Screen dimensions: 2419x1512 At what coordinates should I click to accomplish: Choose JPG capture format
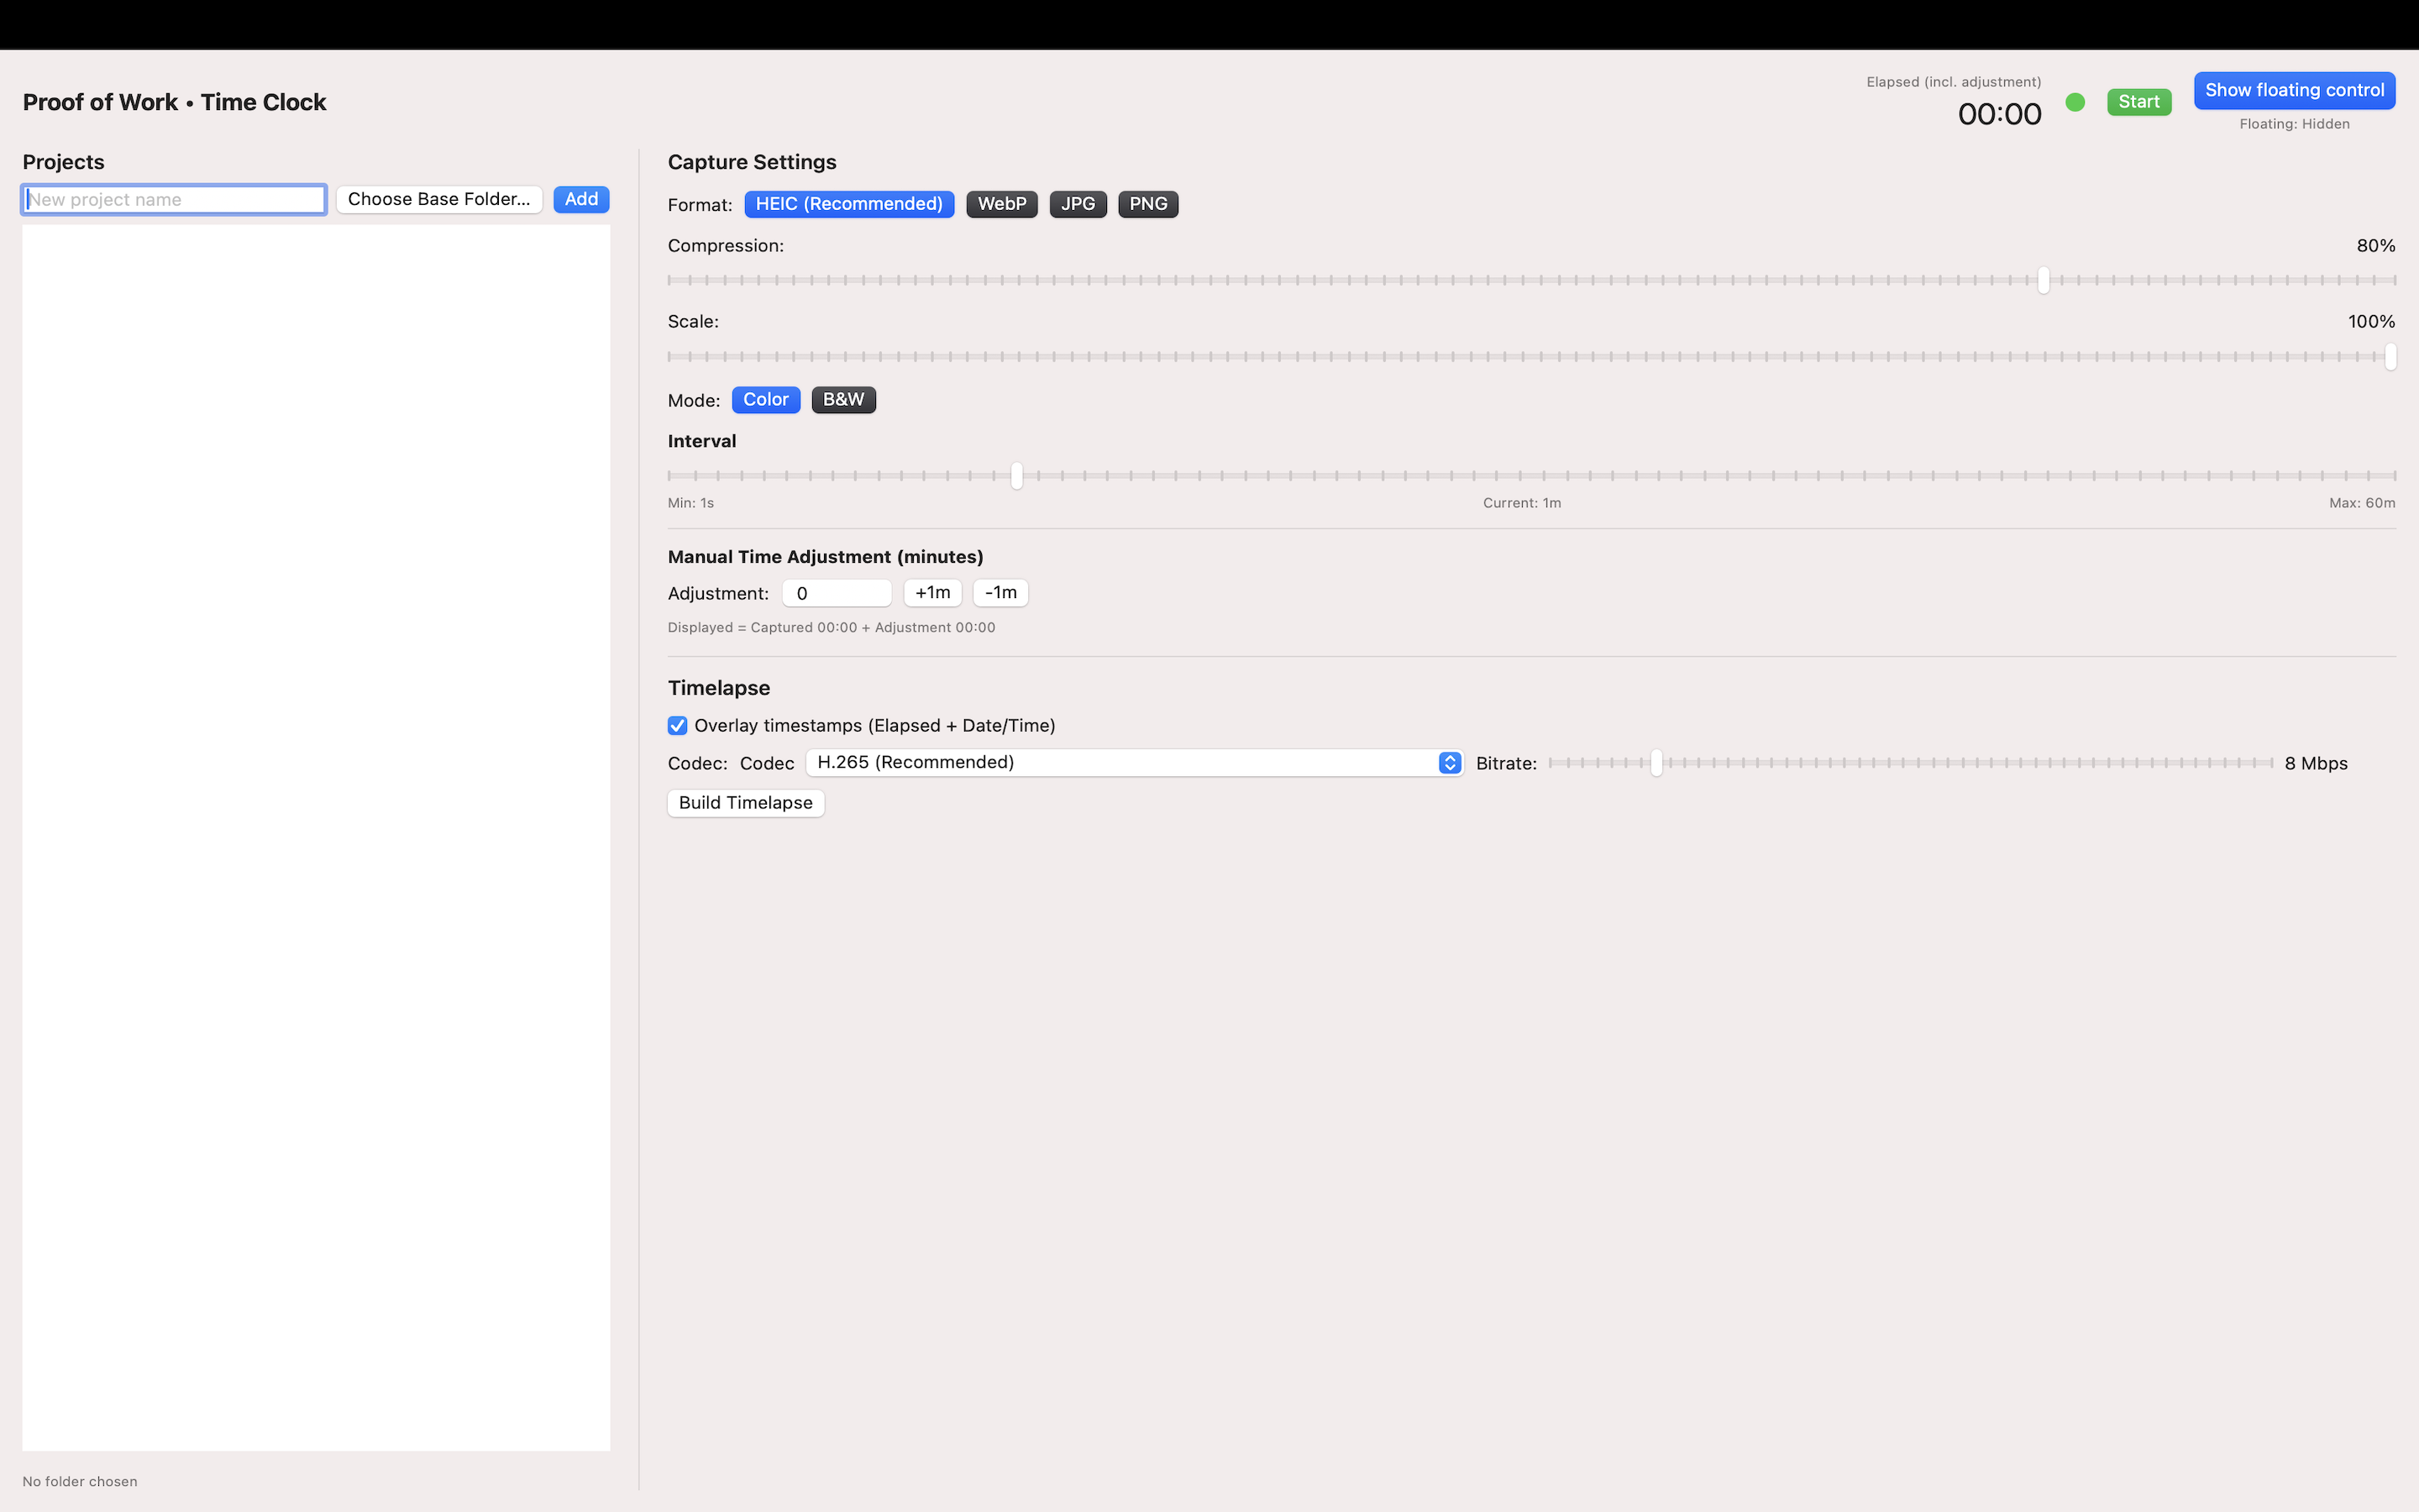pyautogui.click(x=1078, y=204)
